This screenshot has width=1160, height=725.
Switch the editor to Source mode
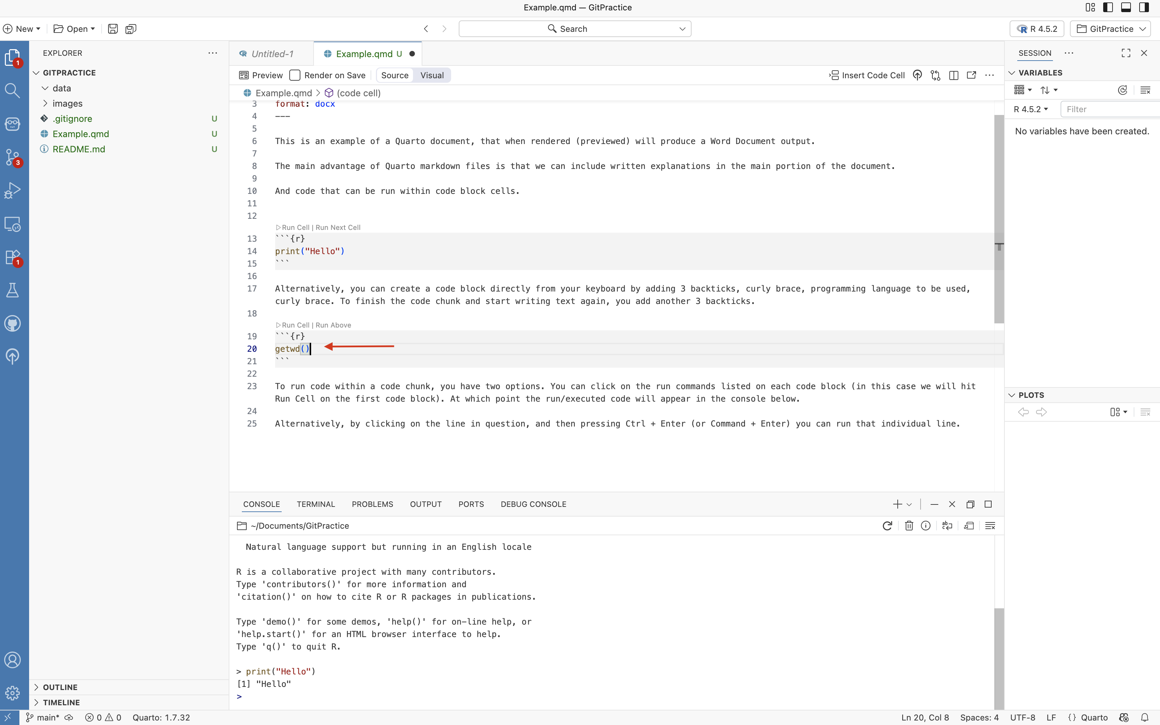point(394,75)
